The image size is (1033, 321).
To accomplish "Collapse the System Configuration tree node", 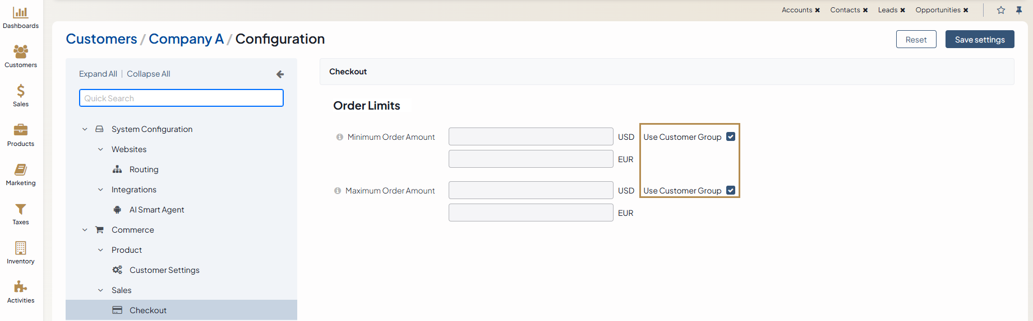I will coord(85,129).
